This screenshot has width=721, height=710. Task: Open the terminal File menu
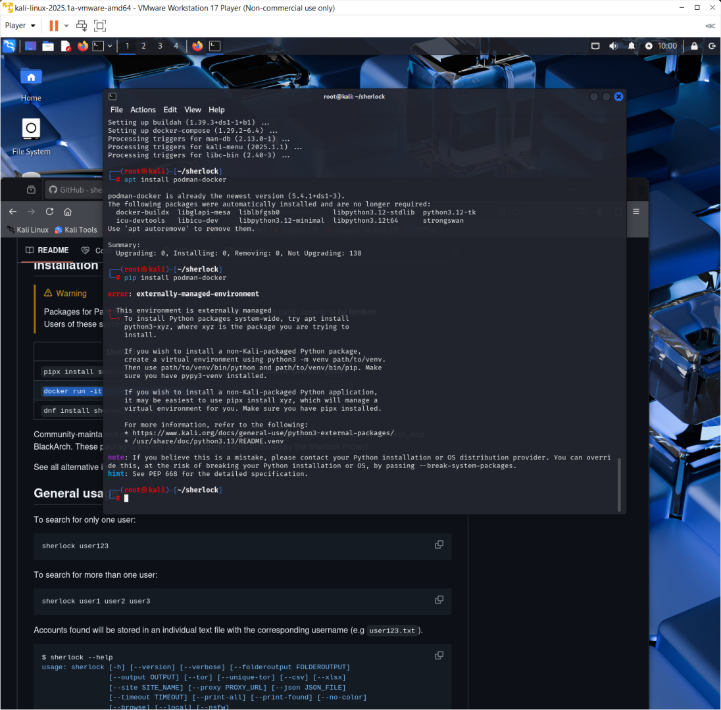(116, 110)
